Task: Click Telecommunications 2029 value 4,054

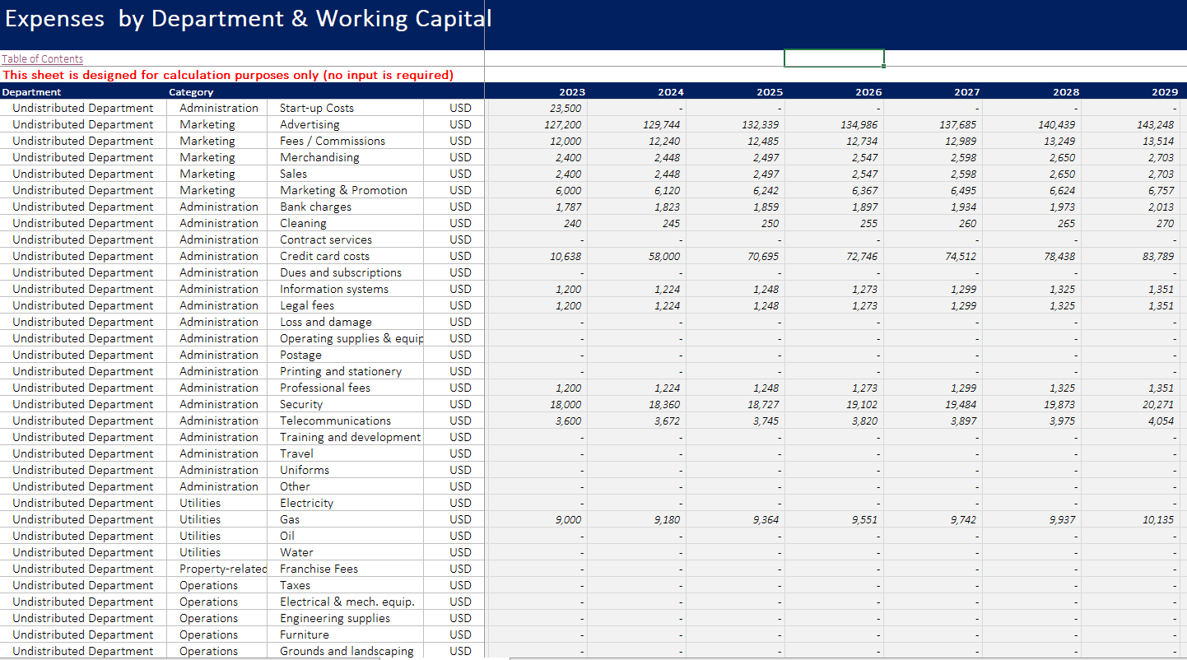Action: coord(1161,421)
